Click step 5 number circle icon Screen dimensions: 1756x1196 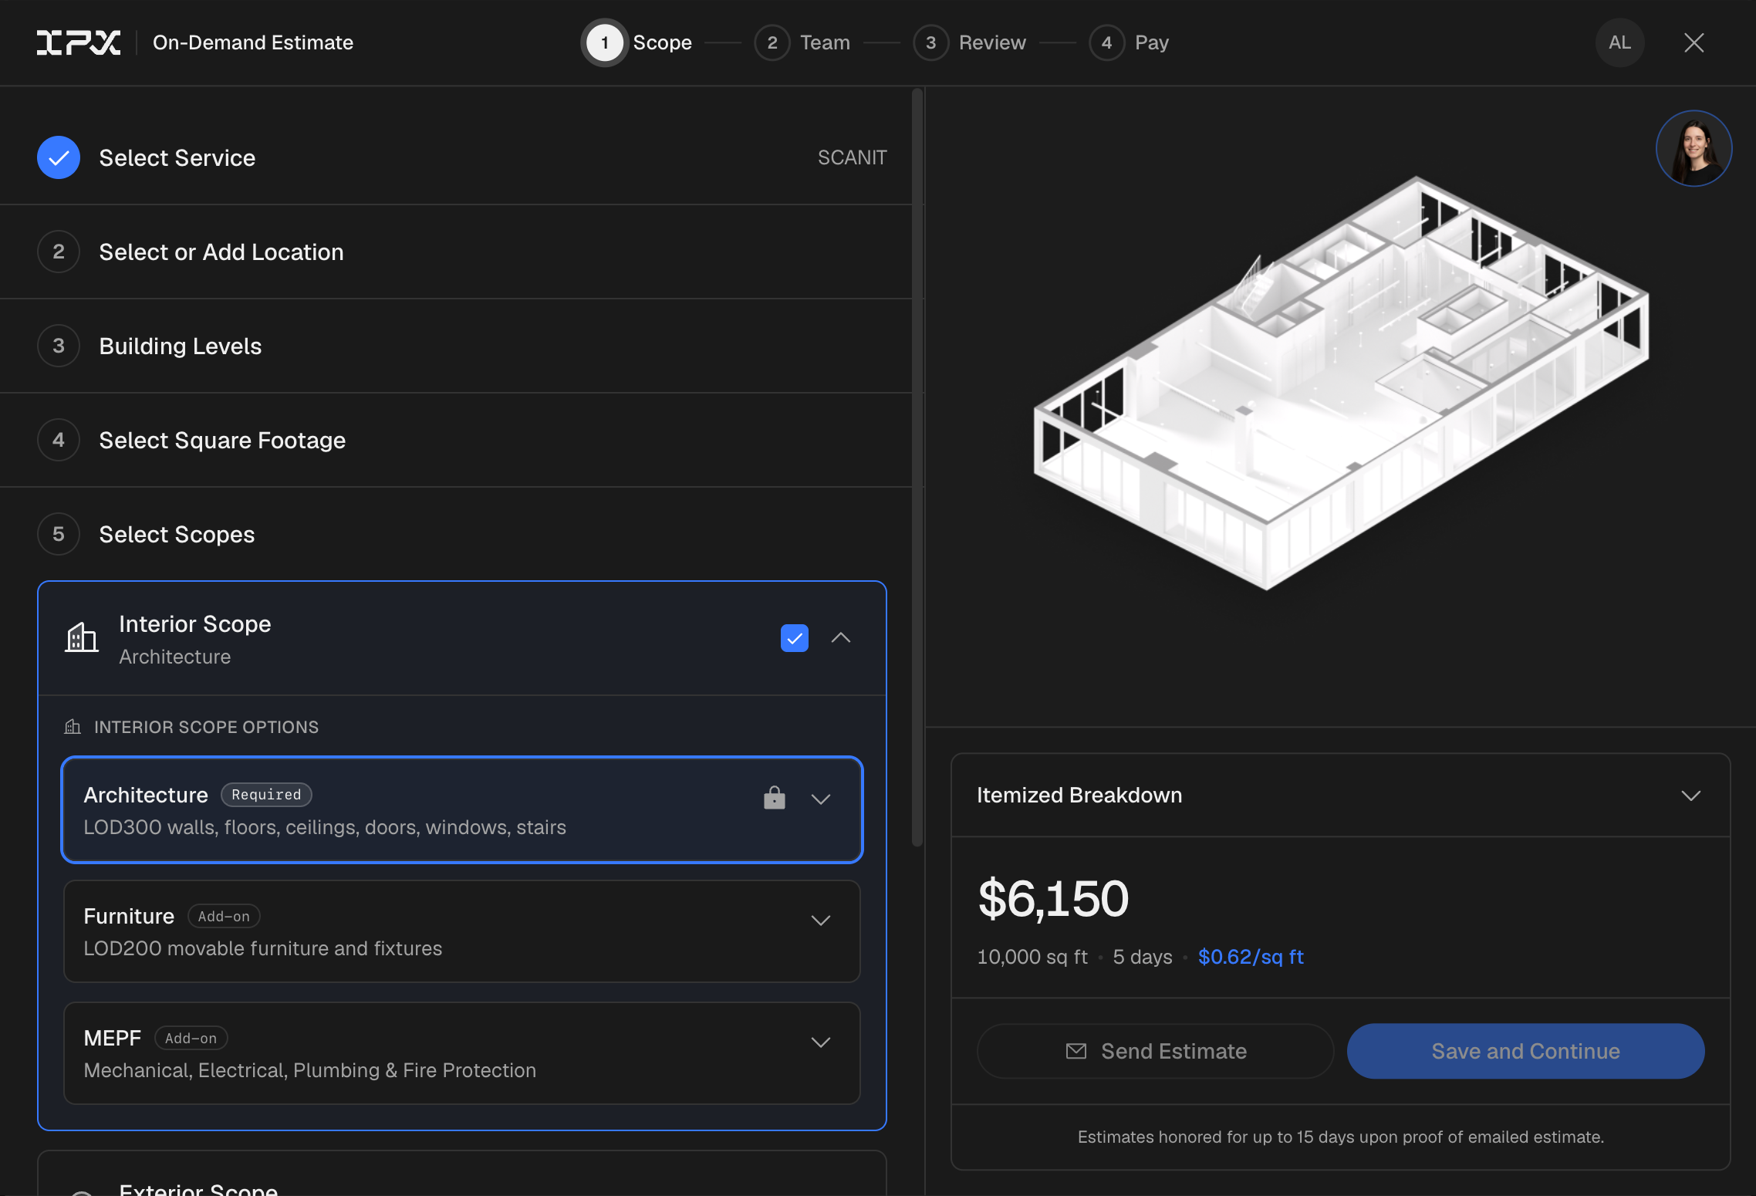coord(59,534)
